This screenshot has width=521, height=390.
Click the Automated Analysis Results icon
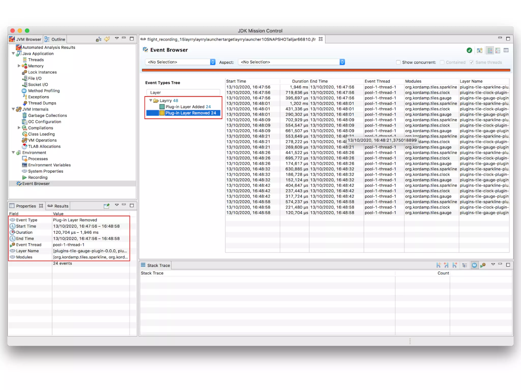(x=19, y=47)
